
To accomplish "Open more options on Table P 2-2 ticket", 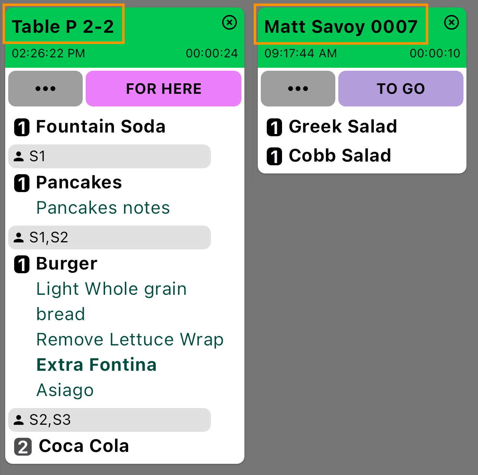I will tap(45, 89).
